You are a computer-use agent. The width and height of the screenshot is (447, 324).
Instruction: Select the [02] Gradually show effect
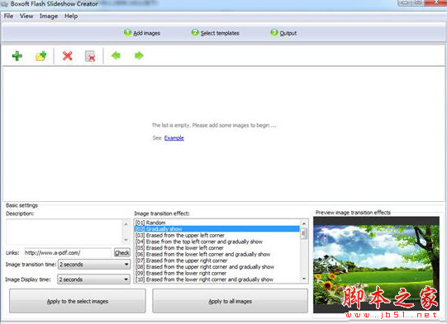[217, 228]
